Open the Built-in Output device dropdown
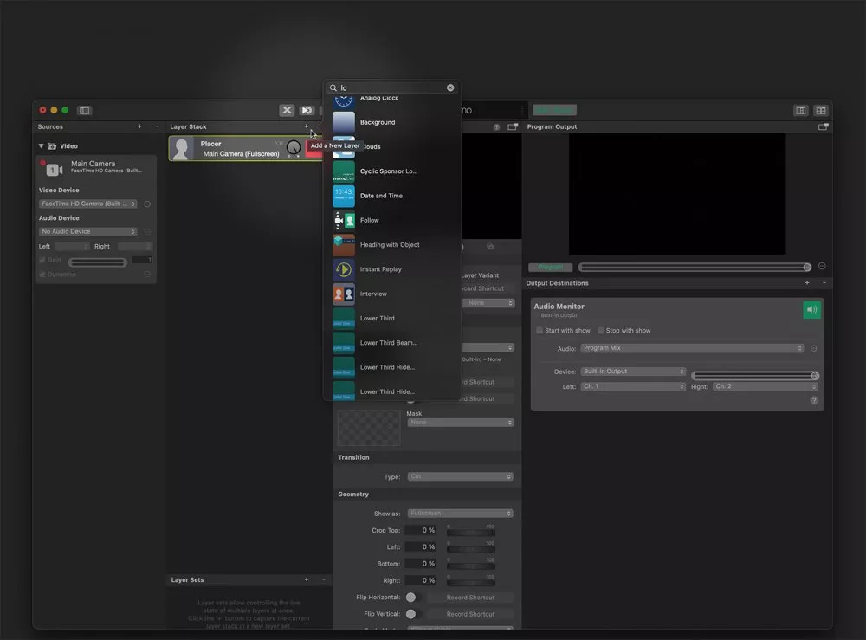 point(633,372)
